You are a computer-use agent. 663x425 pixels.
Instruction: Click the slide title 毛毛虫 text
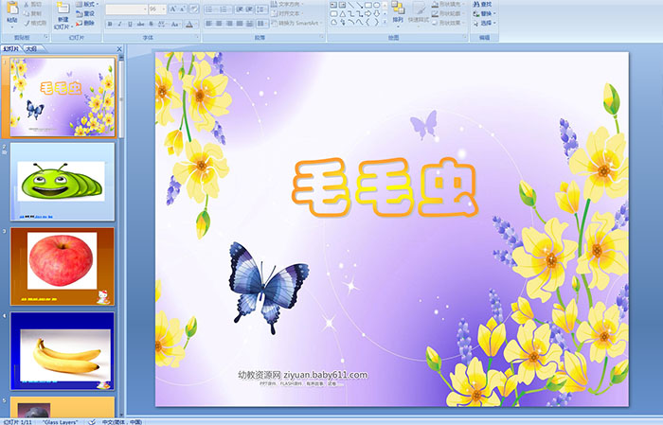point(385,186)
